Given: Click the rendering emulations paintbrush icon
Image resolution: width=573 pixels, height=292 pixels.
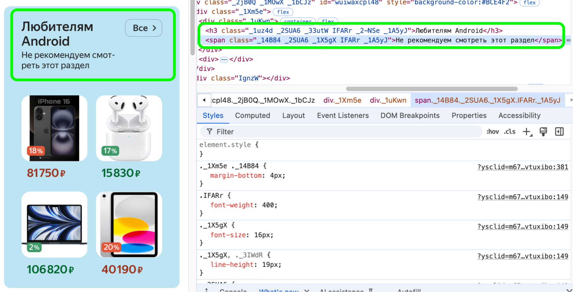Looking at the screenshot, I should (543, 132).
